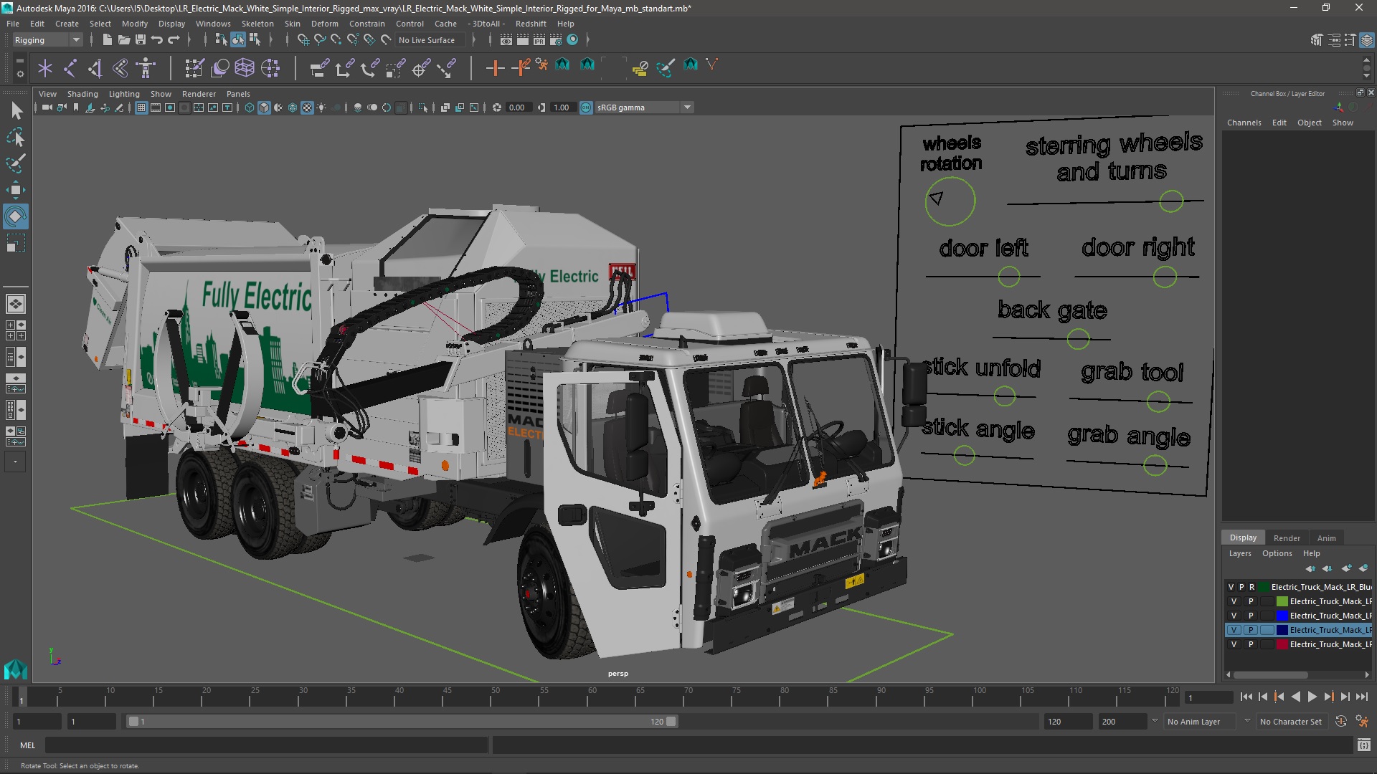Click the Scale tool icon
This screenshot has width=1377, height=774.
(16, 243)
